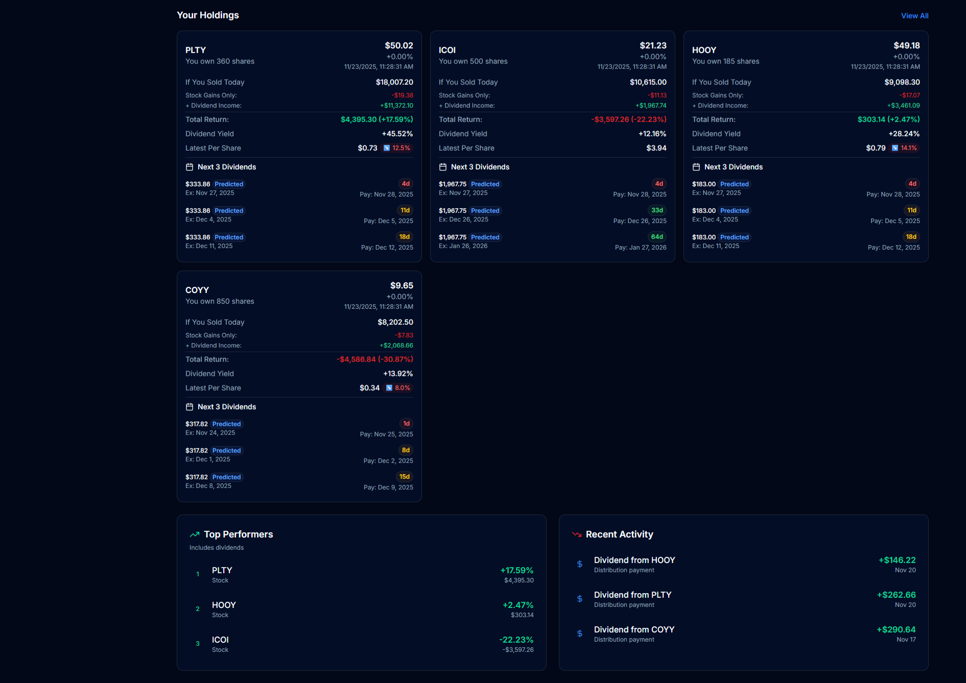Open the View All link

click(x=914, y=15)
